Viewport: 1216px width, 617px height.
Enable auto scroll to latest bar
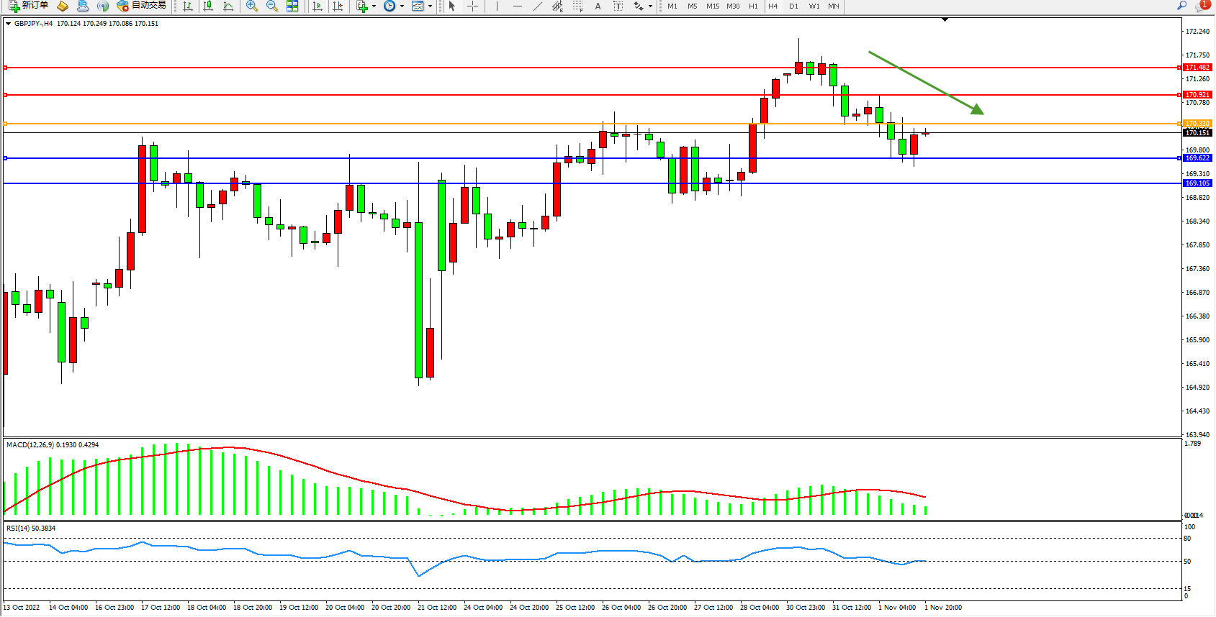tap(317, 6)
